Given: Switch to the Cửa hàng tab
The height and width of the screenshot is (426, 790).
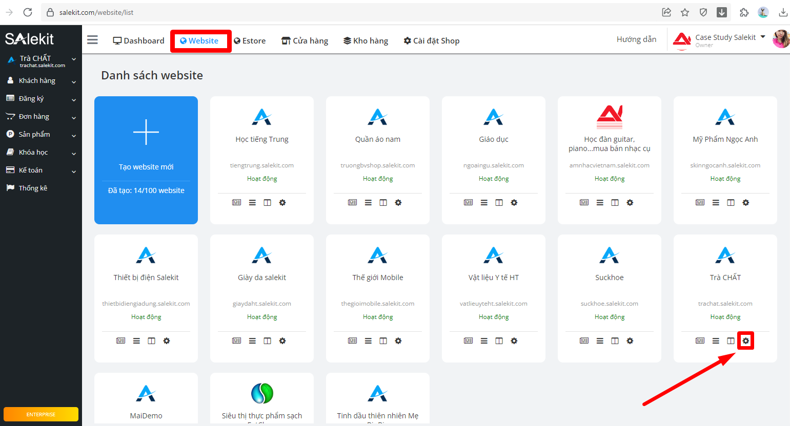Looking at the screenshot, I should [x=305, y=41].
